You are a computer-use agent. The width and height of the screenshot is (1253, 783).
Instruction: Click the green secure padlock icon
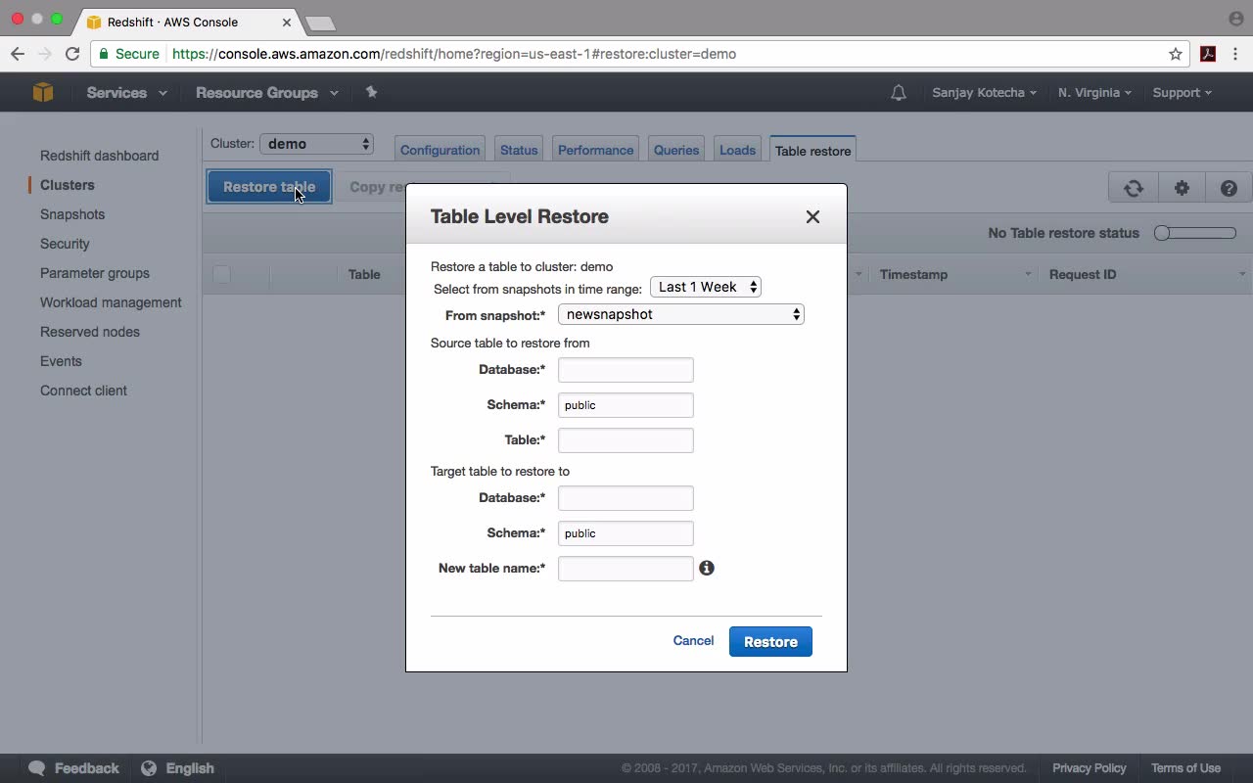[104, 54]
